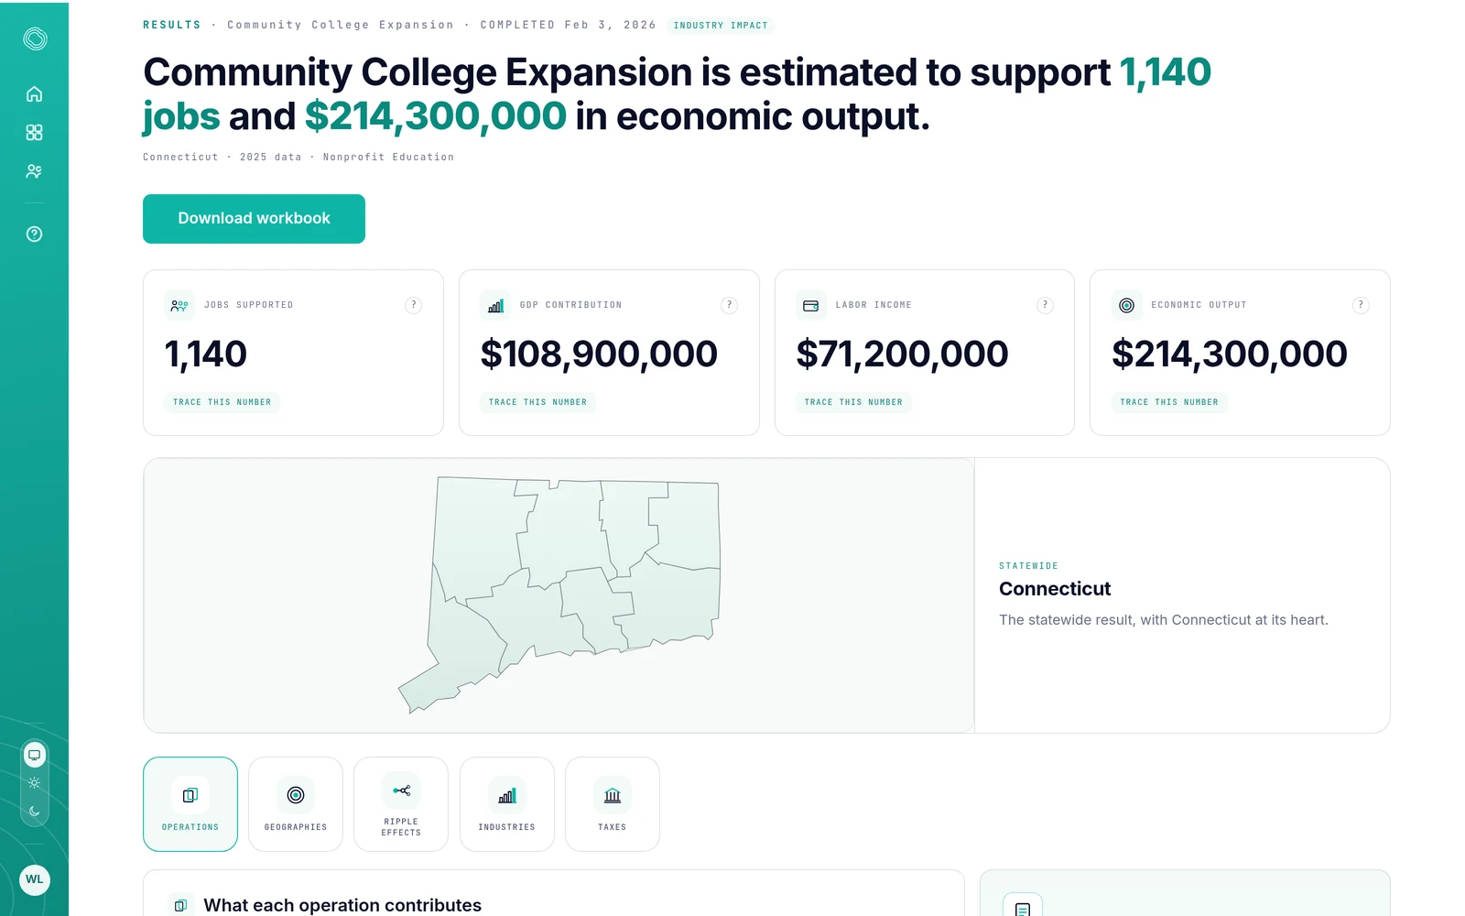Screen dimensions: 1465x916
Task: Switch theme to system mode
Action: point(34,755)
